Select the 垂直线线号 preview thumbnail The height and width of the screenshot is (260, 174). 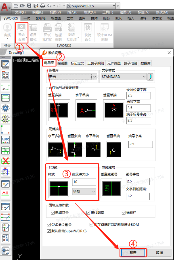click(x=111, y=189)
